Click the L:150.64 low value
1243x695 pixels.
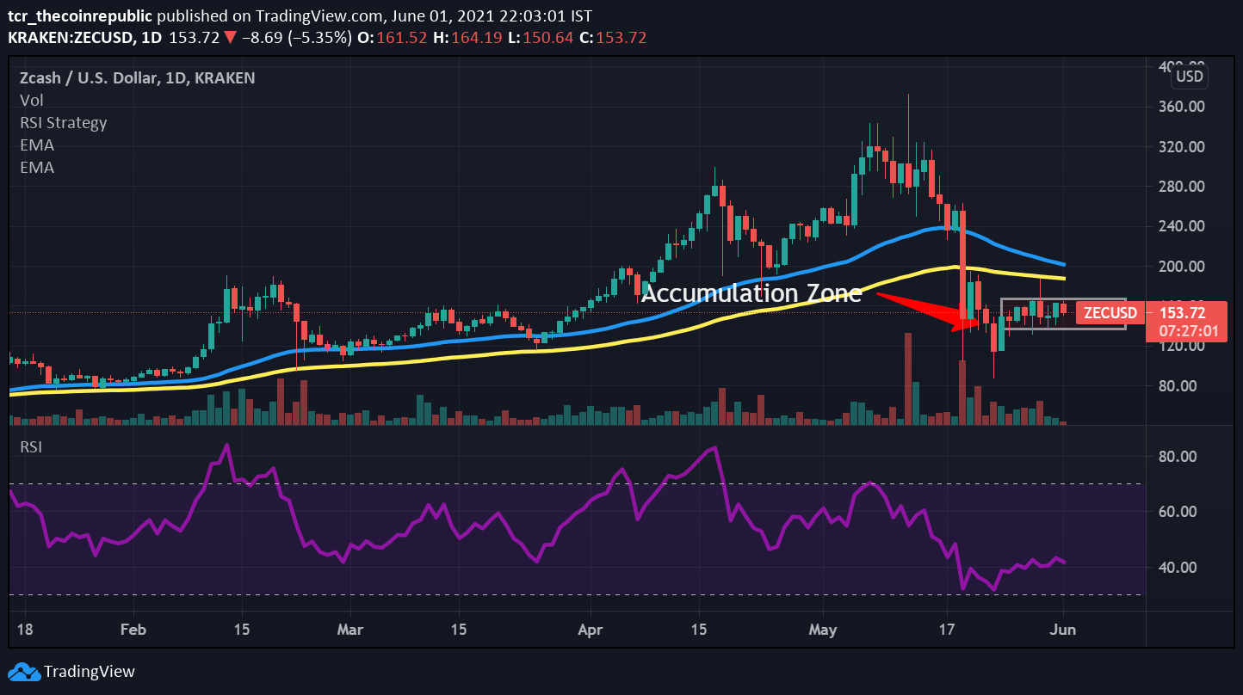pos(539,38)
